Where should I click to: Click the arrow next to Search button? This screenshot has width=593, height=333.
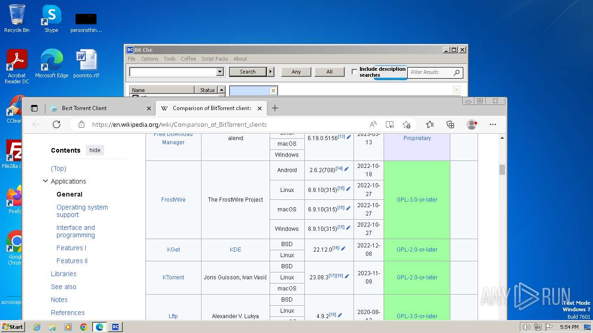(271, 72)
